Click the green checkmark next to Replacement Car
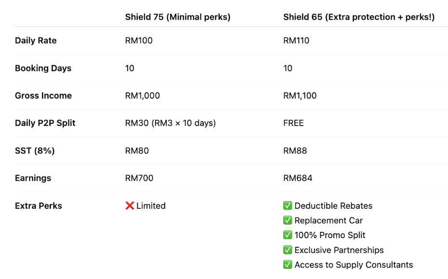The height and width of the screenshot is (279, 448). 288,220
